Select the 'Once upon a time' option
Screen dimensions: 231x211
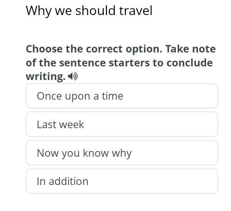pos(122,96)
